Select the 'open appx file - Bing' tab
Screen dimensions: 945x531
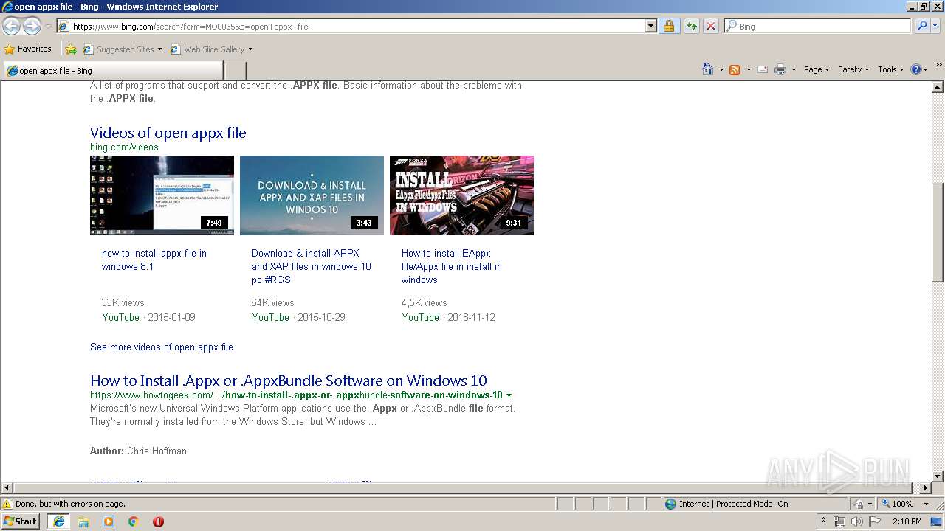click(112, 71)
